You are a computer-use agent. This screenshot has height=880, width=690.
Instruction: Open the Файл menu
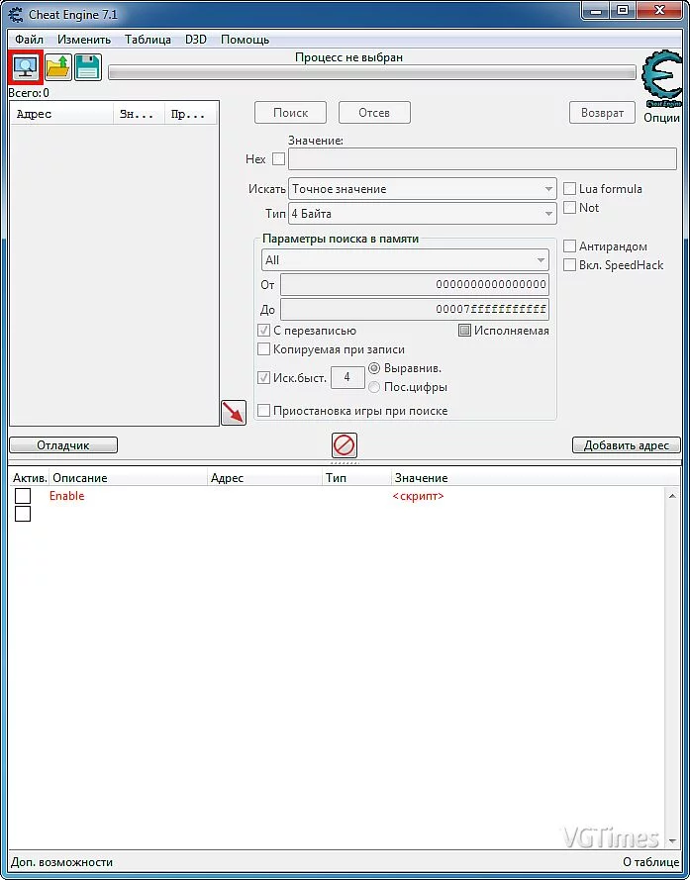(29, 40)
